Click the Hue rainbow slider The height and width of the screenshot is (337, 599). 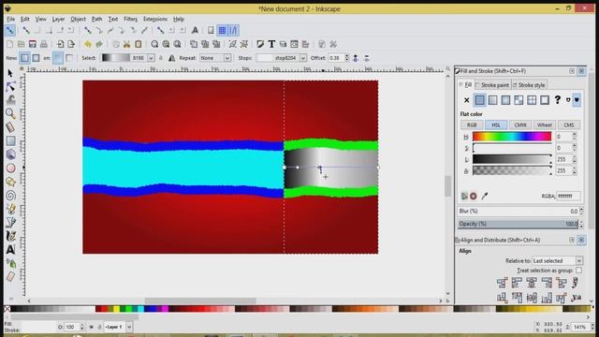coord(512,137)
